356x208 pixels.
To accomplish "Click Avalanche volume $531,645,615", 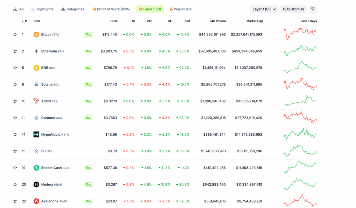I will pos(215,201).
